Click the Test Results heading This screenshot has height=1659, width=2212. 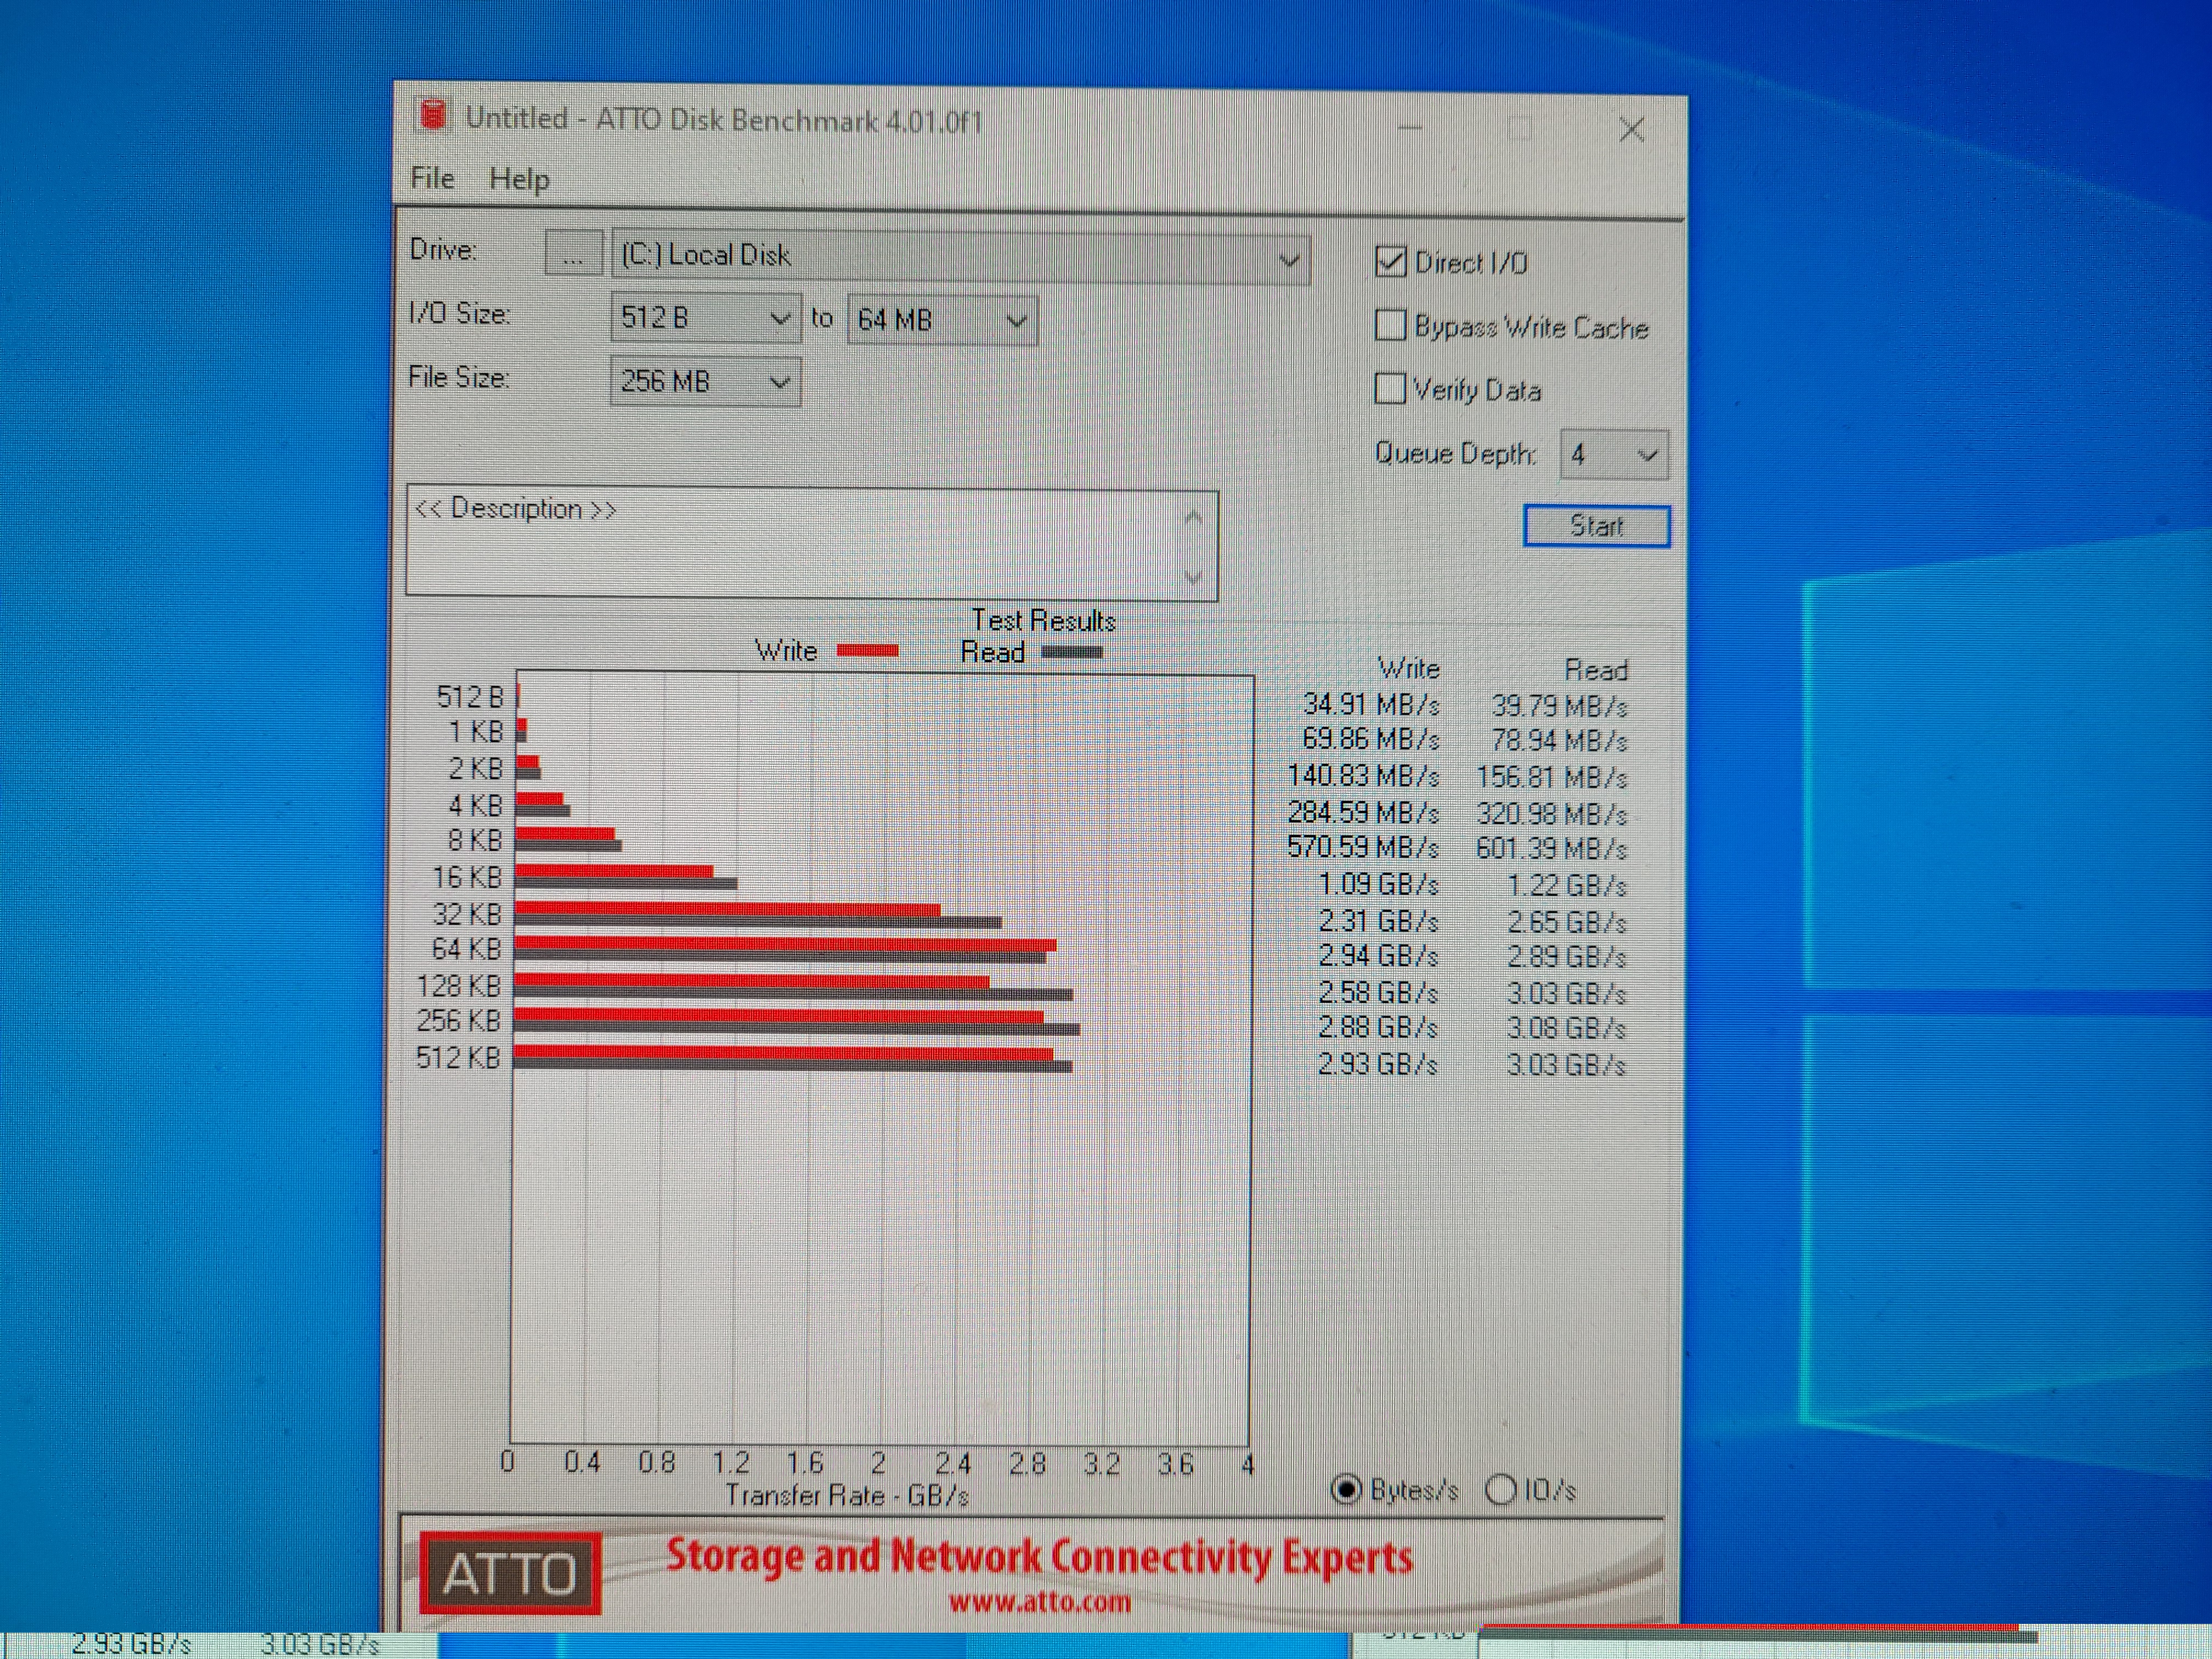click(1043, 621)
